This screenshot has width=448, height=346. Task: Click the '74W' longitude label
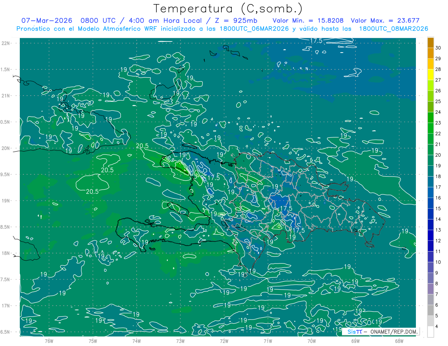[136, 341]
